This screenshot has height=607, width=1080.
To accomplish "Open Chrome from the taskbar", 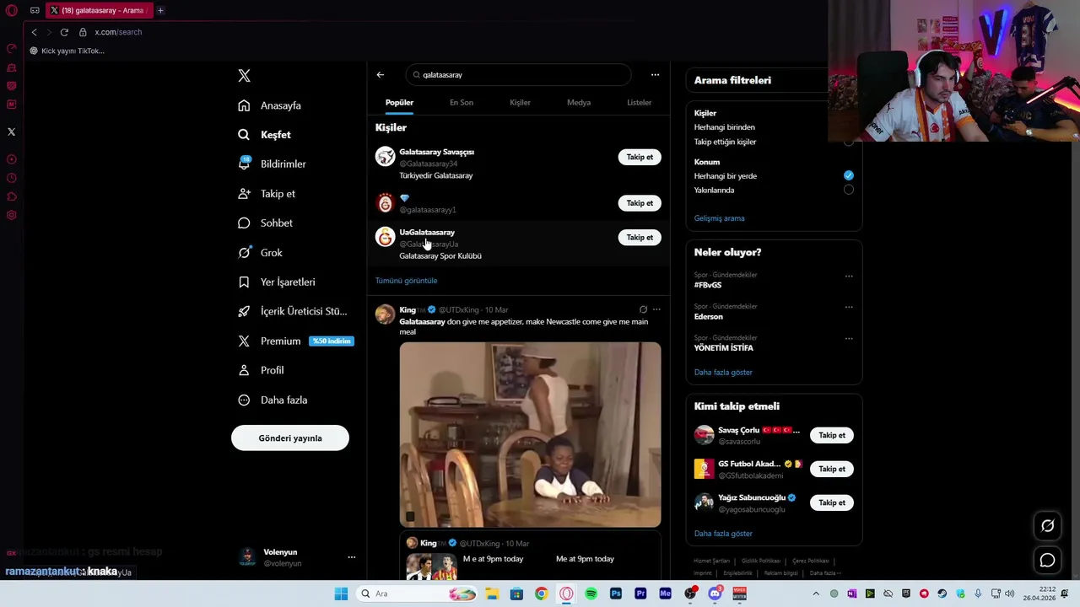I will [541, 594].
